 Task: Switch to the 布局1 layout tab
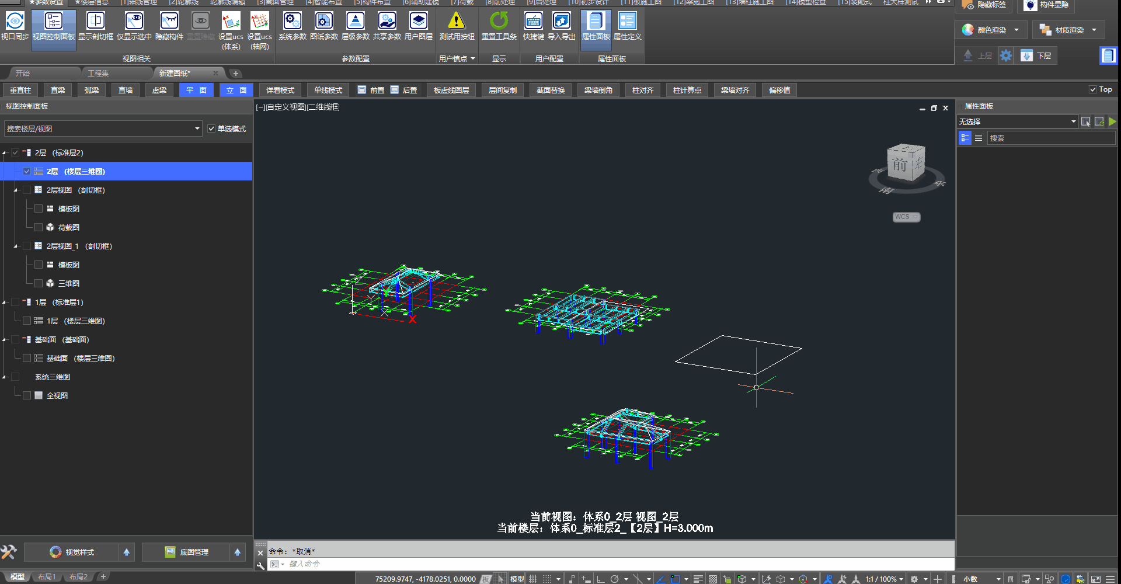(x=47, y=577)
